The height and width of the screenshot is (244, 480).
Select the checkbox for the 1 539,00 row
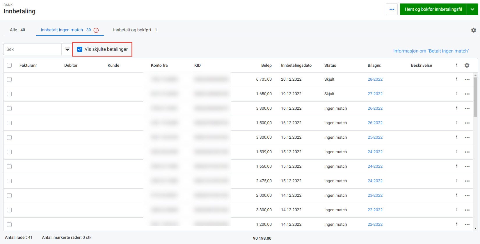pos(9,152)
